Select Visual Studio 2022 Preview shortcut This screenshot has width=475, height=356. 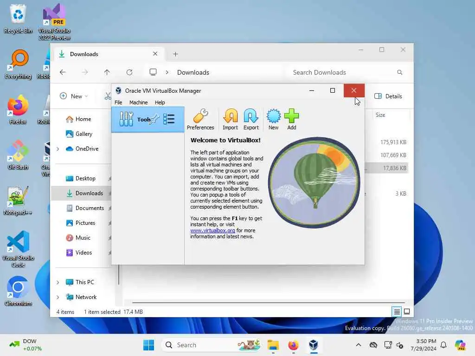(x=54, y=21)
